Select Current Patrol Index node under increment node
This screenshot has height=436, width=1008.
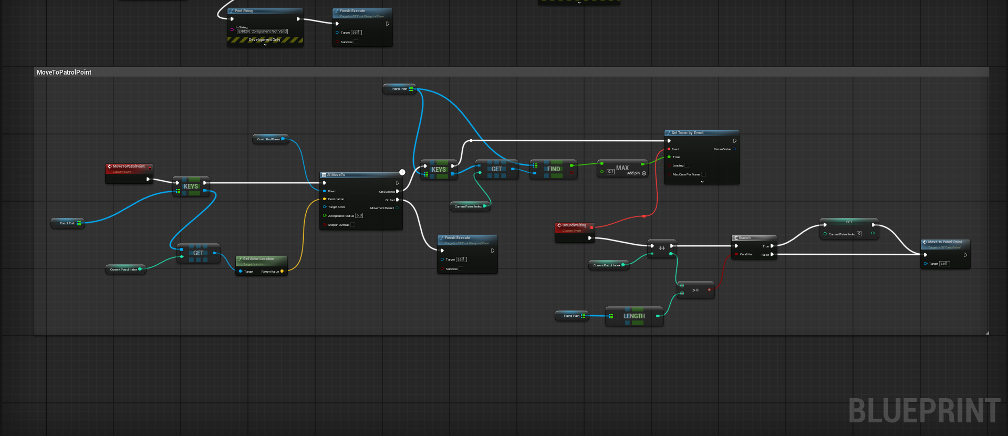pos(609,265)
